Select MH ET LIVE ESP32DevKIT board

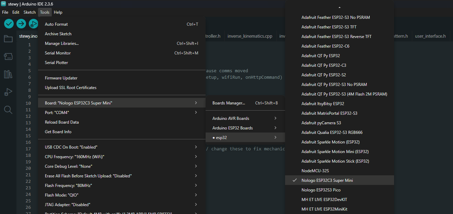pyautogui.click(x=340, y=200)
